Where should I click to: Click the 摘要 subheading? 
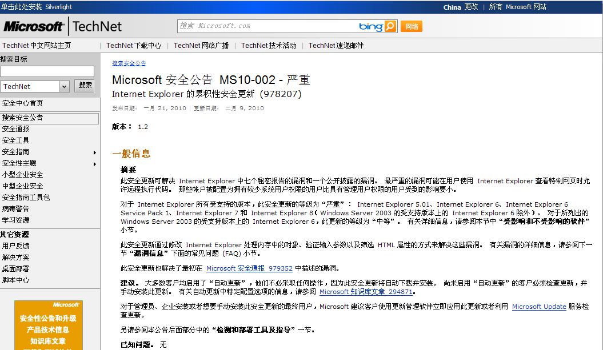[128, 170]
